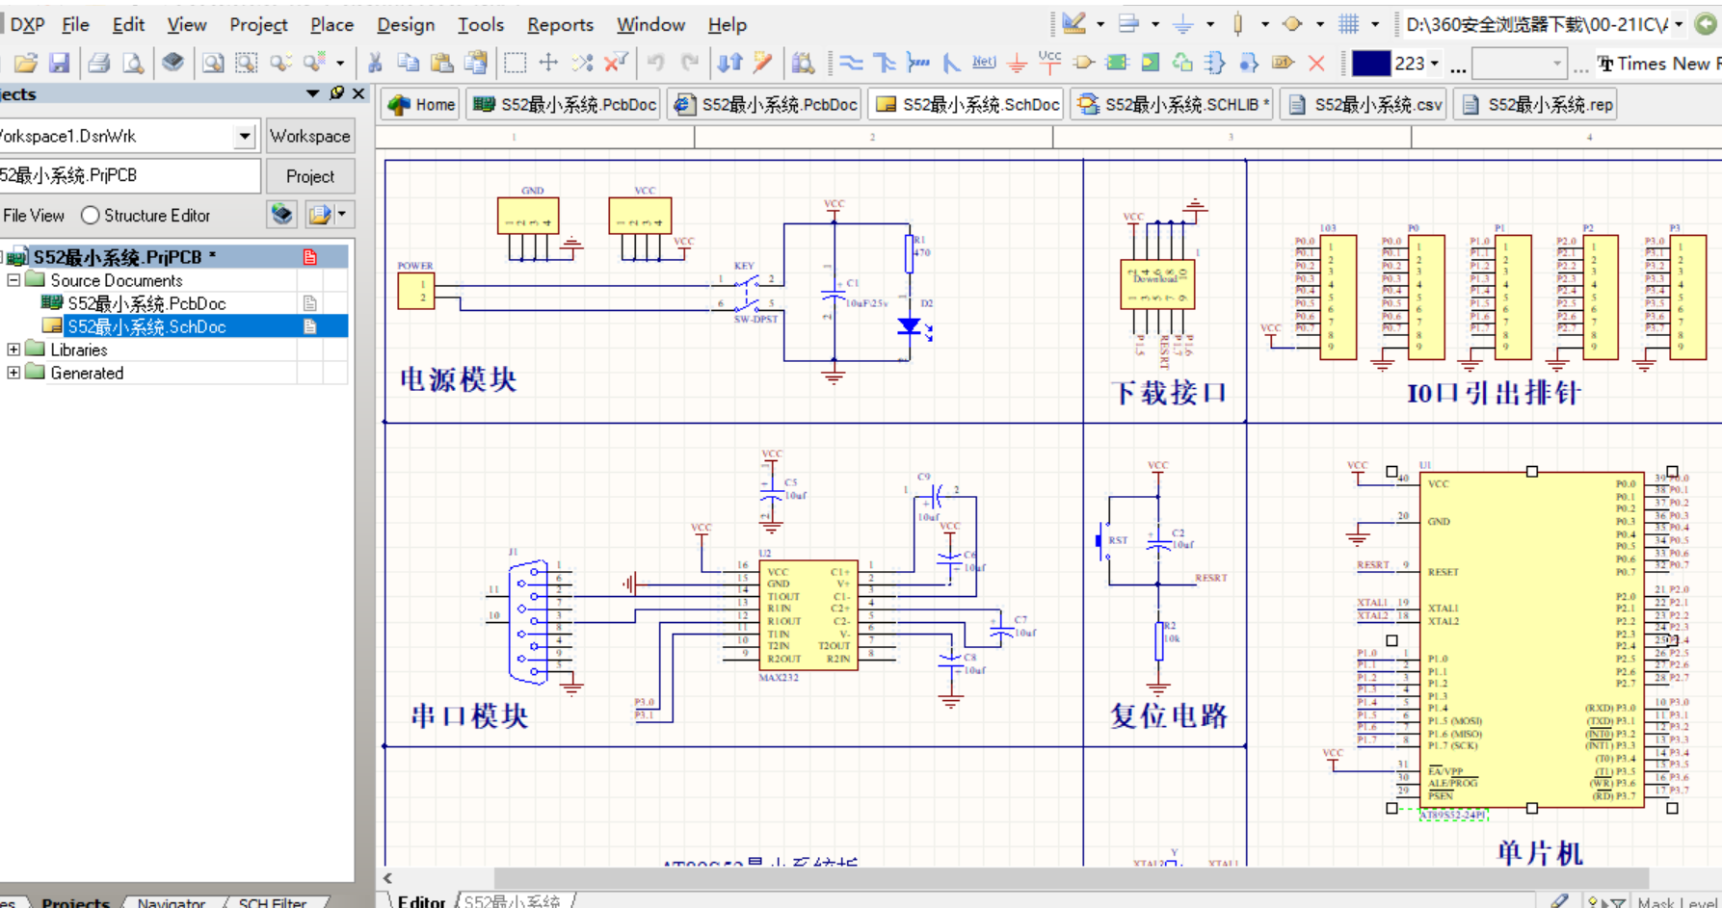This screenshot has width=1722, height=908.
Task: Select S52最小系统.PcbDoc in project tree
Action: pos(146,303)
